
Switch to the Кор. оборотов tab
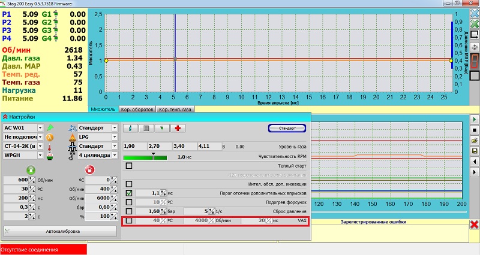137,110
